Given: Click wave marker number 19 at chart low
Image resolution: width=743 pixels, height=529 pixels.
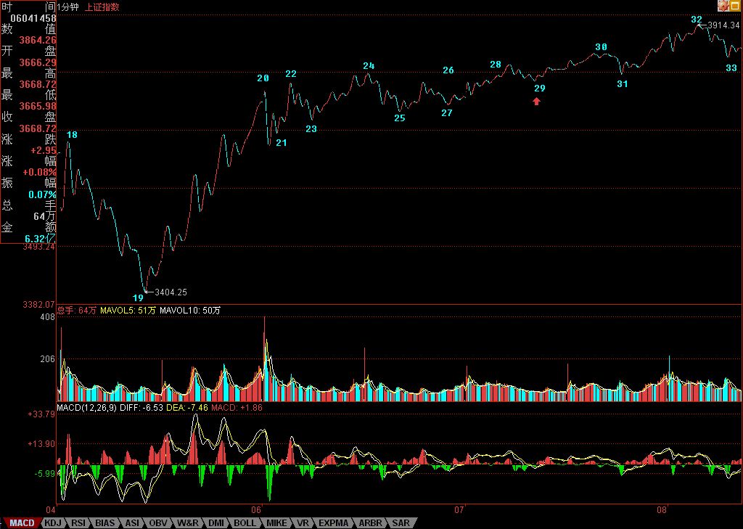Looking at the screenshot, I should tap(138, 298).
